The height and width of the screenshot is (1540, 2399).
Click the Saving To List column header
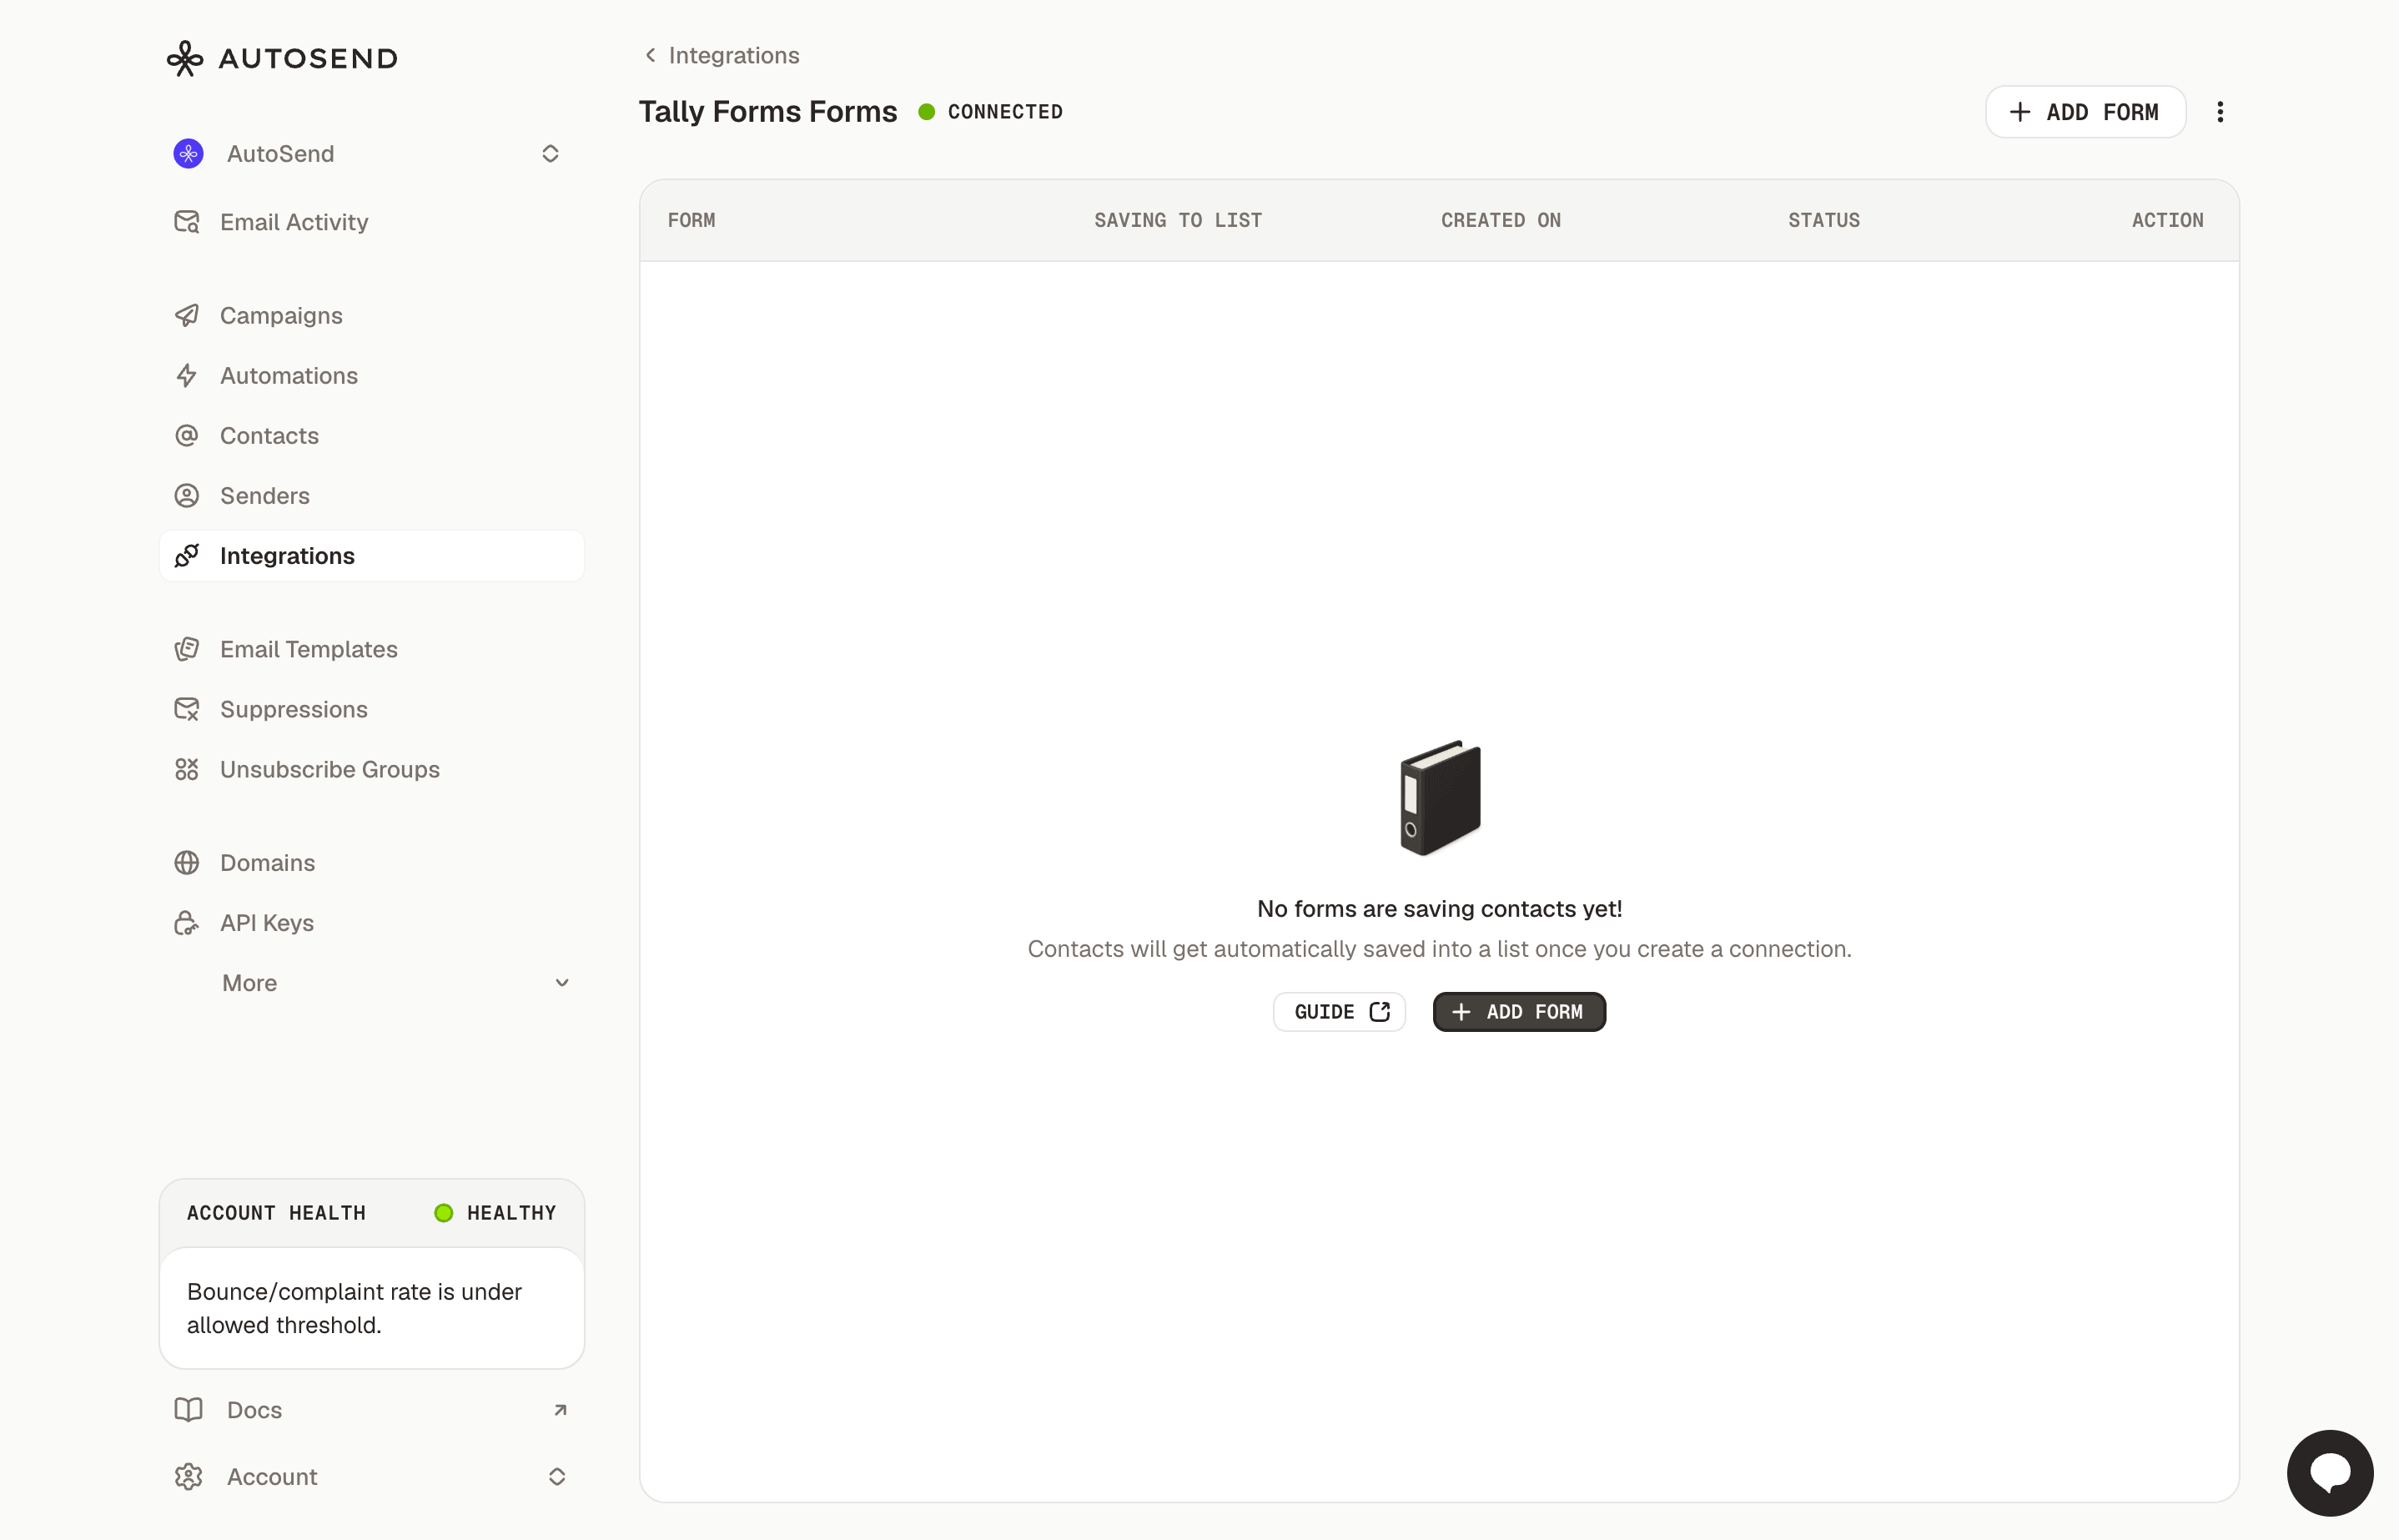(1178, 220)
